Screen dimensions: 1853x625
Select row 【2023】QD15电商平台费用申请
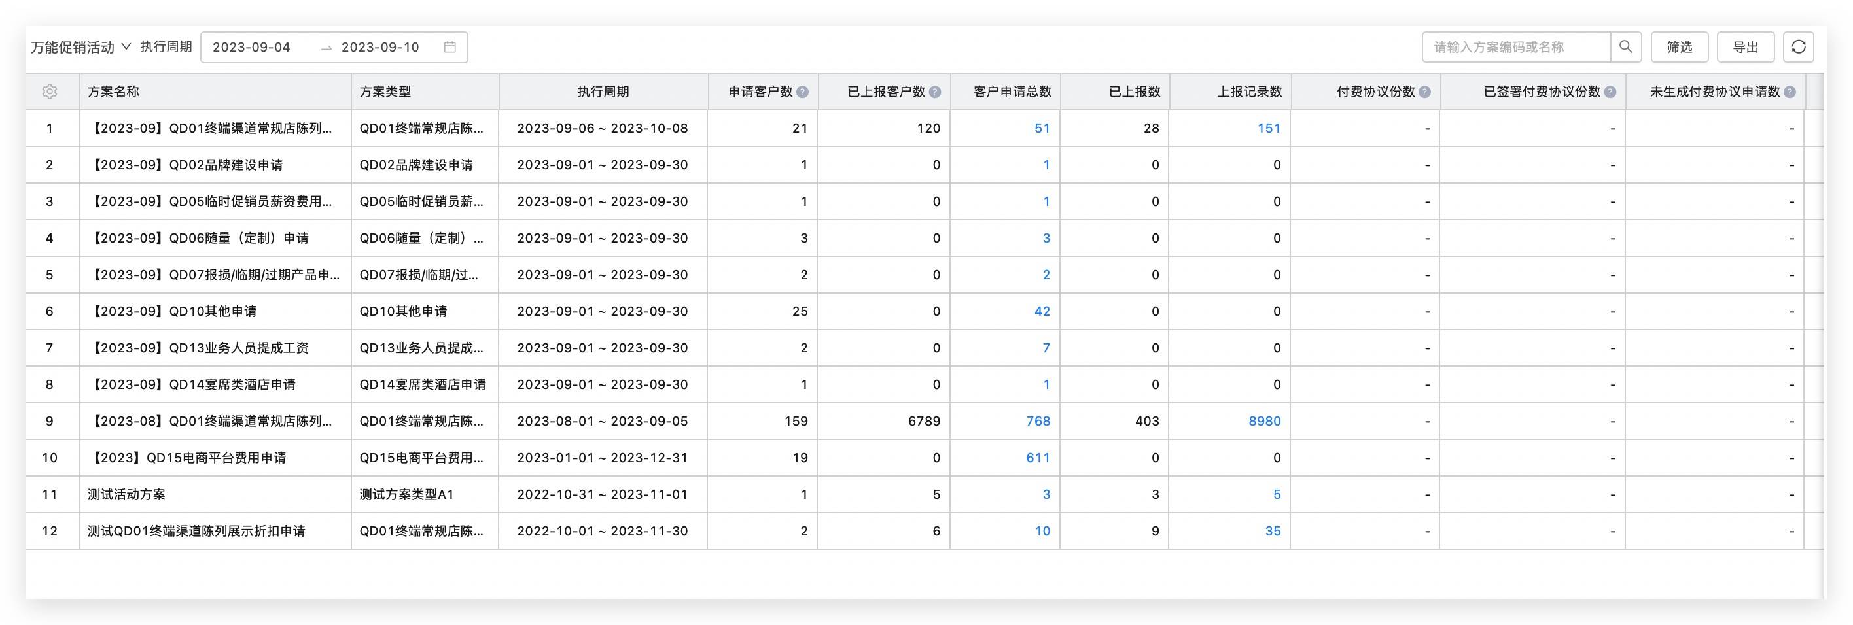click(x=925, y=458)
